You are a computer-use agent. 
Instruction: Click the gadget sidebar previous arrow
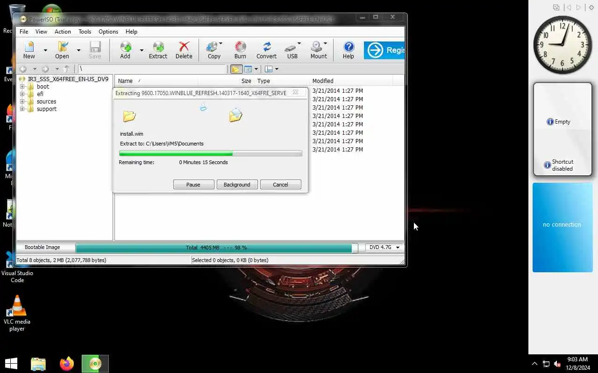[569, 7]
